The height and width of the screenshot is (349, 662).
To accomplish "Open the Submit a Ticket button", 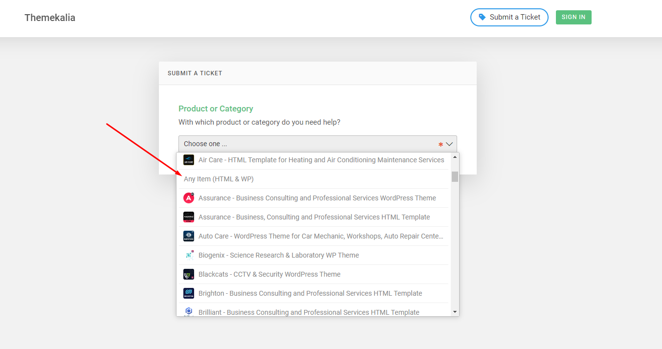I will click(x=509, y=17).
